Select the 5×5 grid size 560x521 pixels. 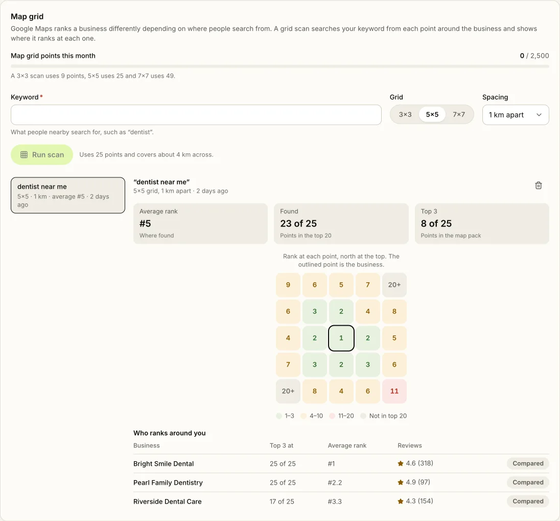click(432, 115)
